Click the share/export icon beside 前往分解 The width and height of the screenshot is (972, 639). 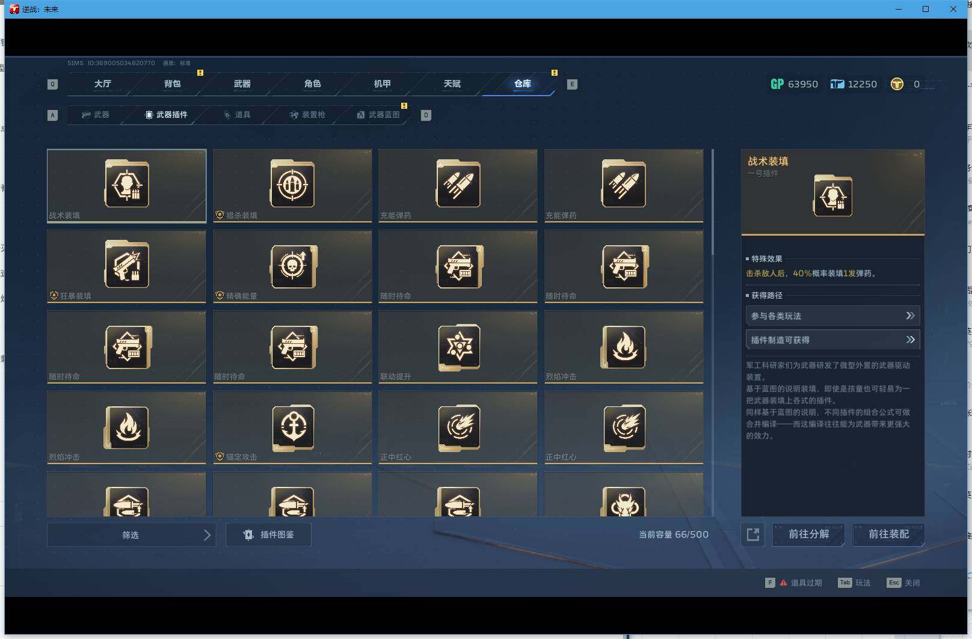[x=752, y=534]
